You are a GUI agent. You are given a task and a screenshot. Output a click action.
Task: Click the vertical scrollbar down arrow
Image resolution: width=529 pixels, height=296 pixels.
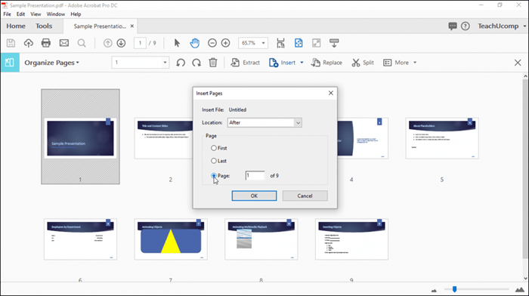pos(525,279)
